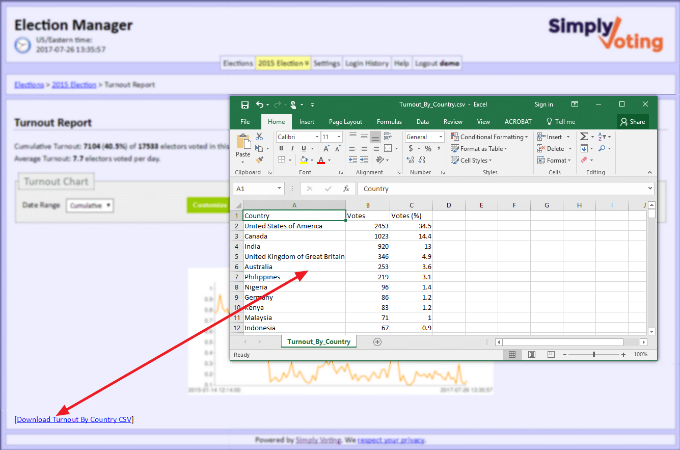Viewport: 680px width, 450px height.
Task: Click the Paste clipboard icon
Action: (243, 141)
